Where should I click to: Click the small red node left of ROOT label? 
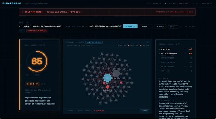(104, 83)
